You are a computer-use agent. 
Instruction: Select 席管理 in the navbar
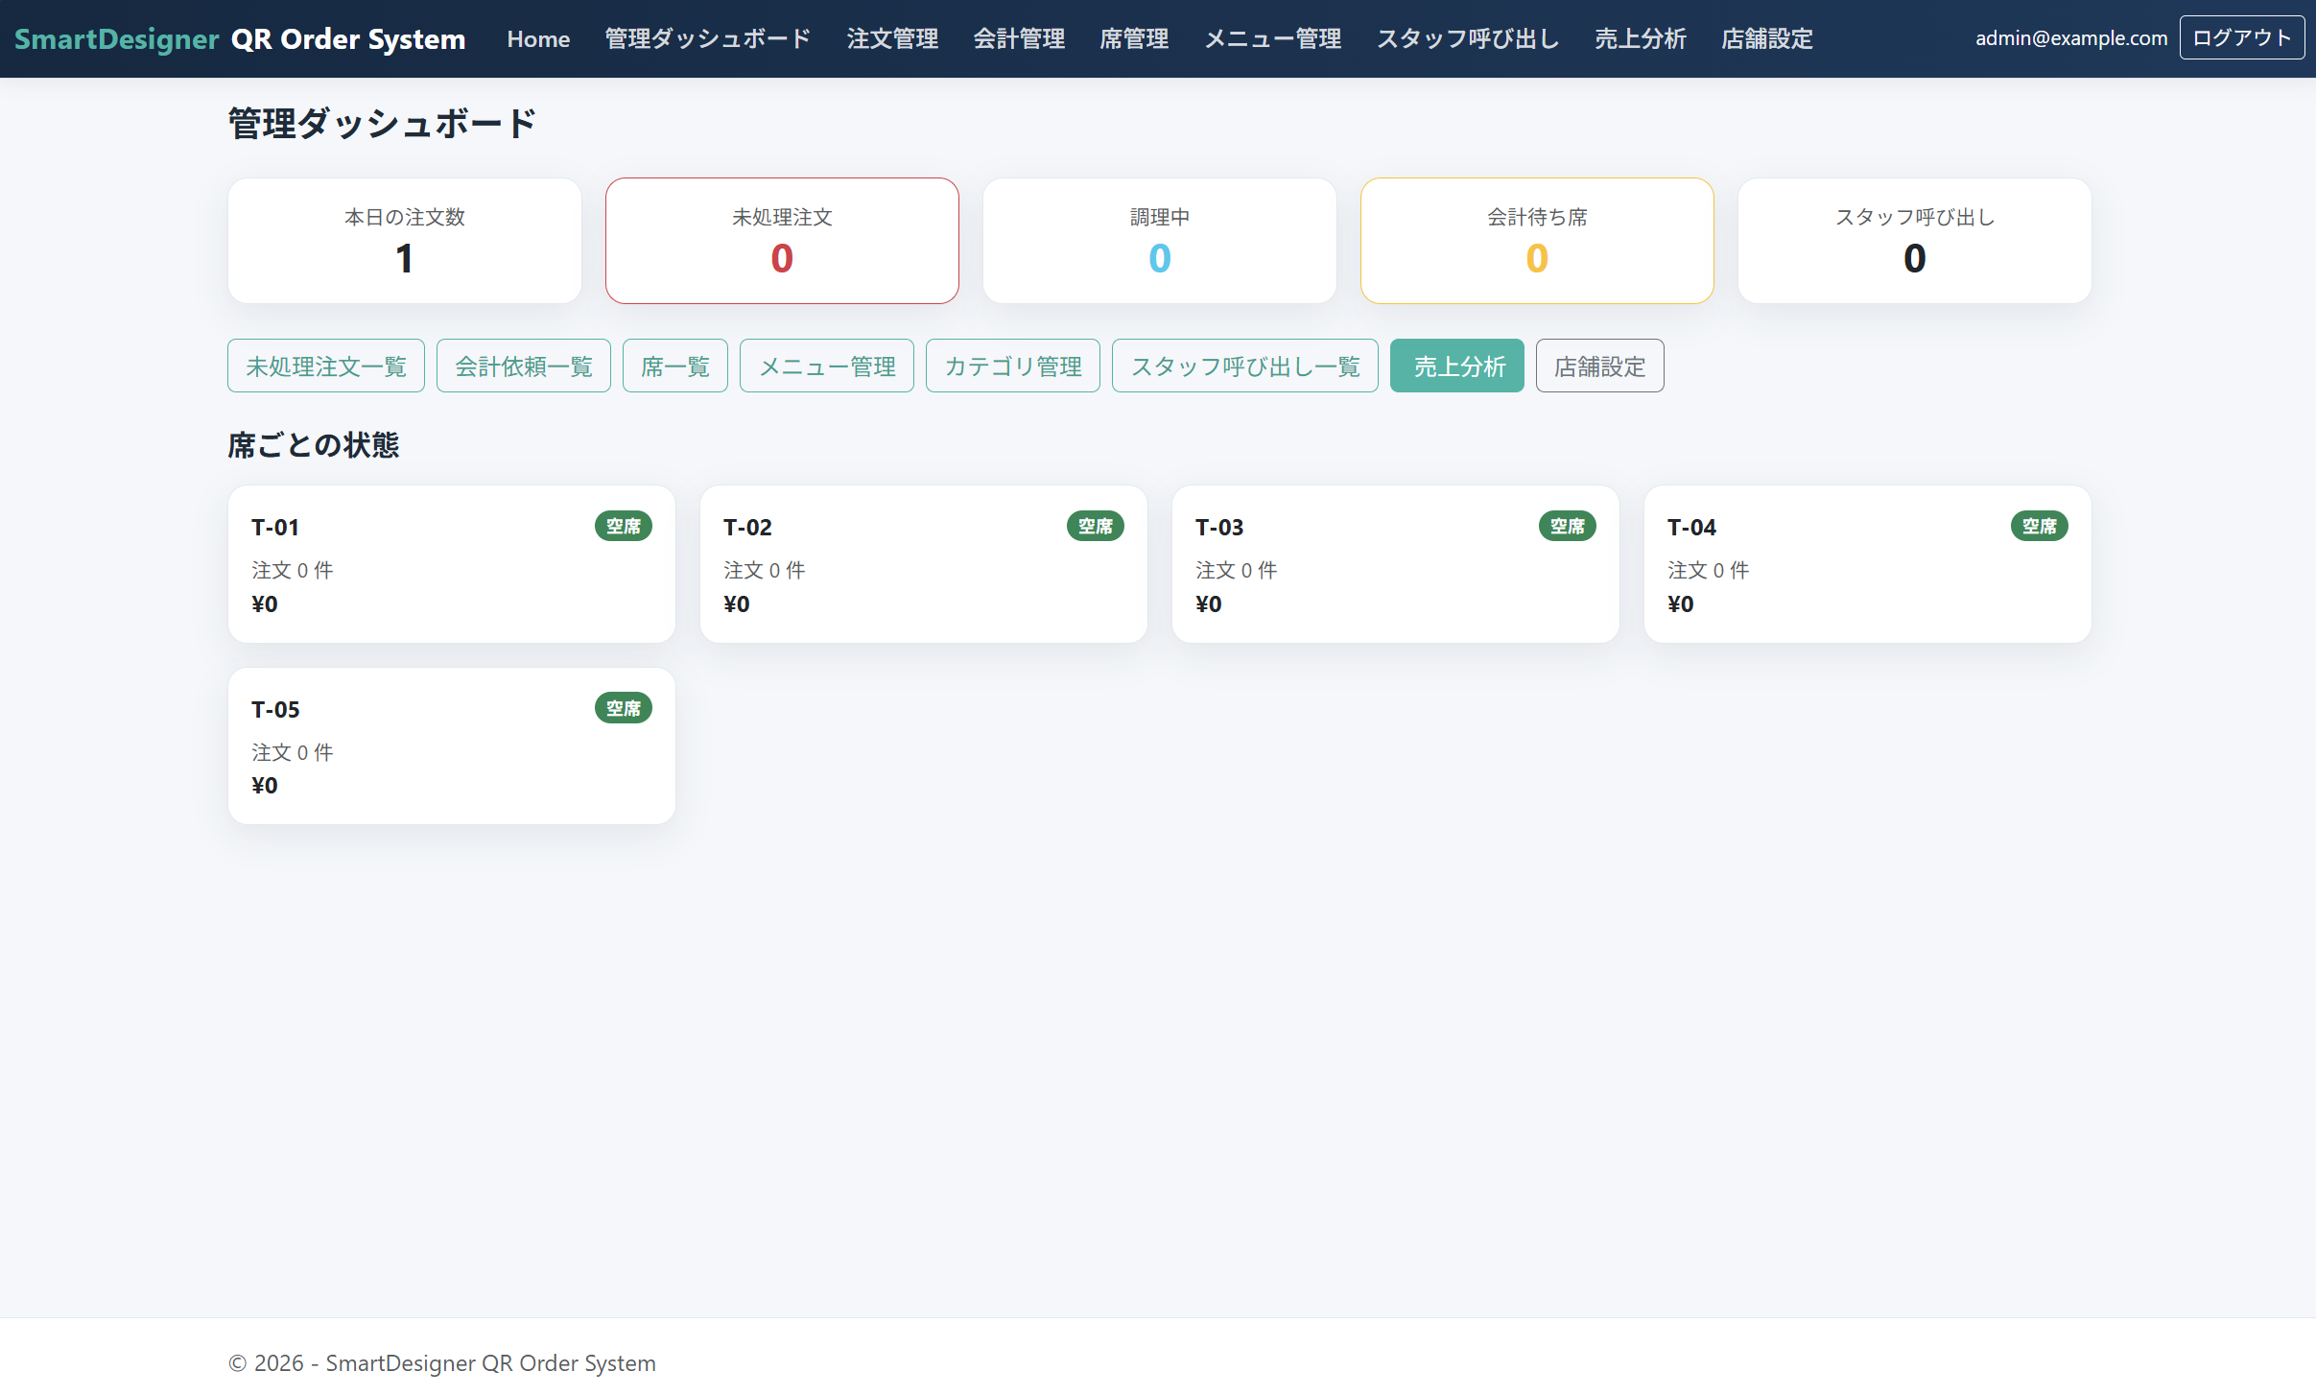tap(1134, 38)
